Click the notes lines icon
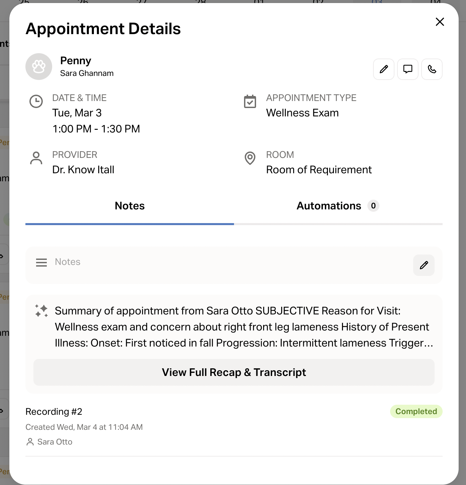This screenshot has width=466, height=485. tap(41, 263)
